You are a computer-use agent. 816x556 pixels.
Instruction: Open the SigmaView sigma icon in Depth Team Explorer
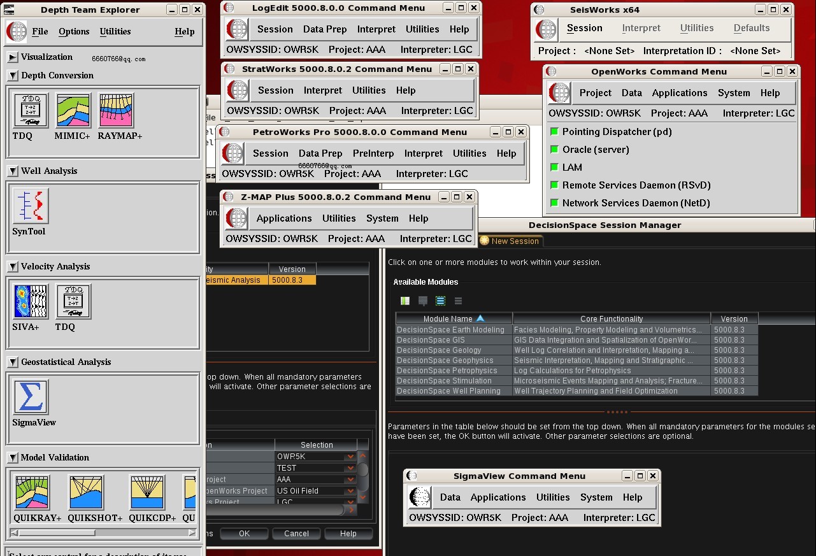pyautogui.click(x=31, y=397)
